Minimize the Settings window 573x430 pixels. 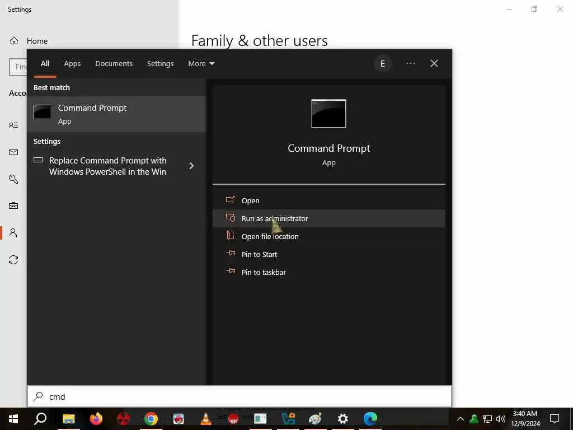point(508,9)
